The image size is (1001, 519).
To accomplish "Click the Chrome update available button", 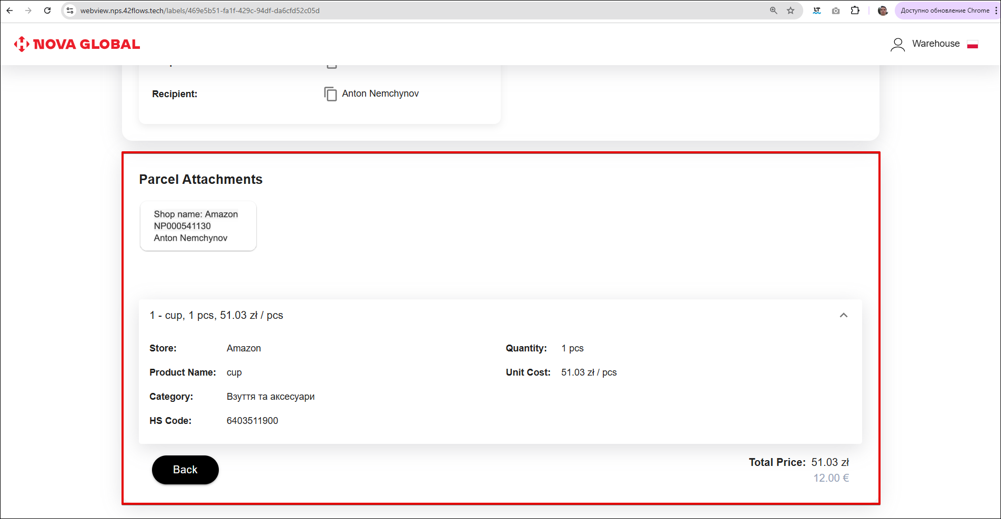I will (x=944, y=11).
